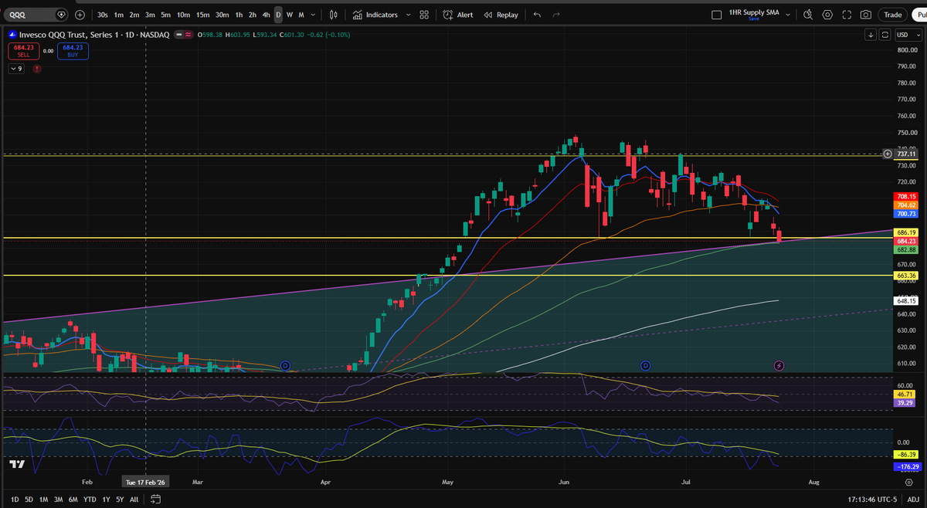Image resolution: width=927 pixels, height=508 pixels.
Task: Start Bar Replay mode
Action: (x=501, y=15)
